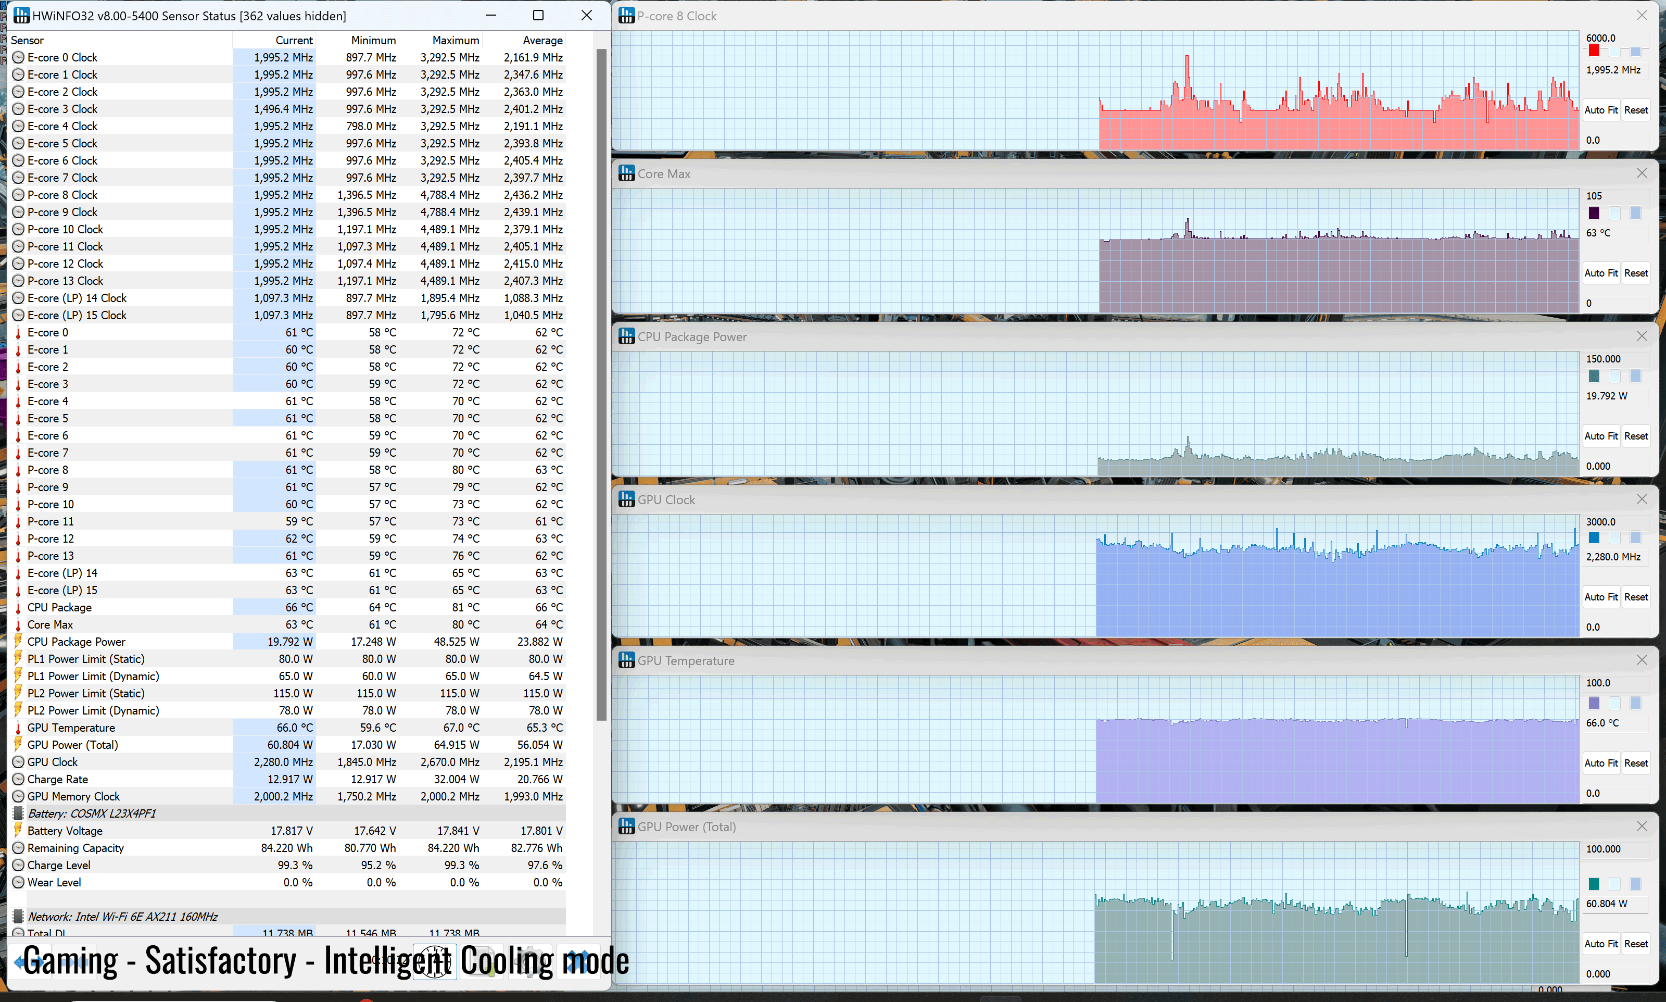Select the Charge Rate sensor row
The height and width of the screenshot is (1002, 1666).
click(x=289, y=779)
